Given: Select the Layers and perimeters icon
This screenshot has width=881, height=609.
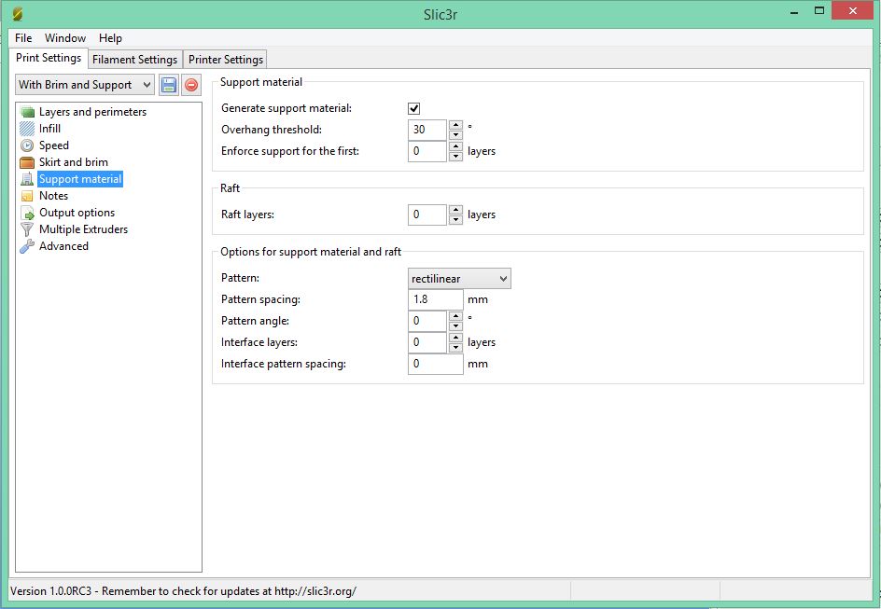Looking at the screenshot, I should click(27, 112).
